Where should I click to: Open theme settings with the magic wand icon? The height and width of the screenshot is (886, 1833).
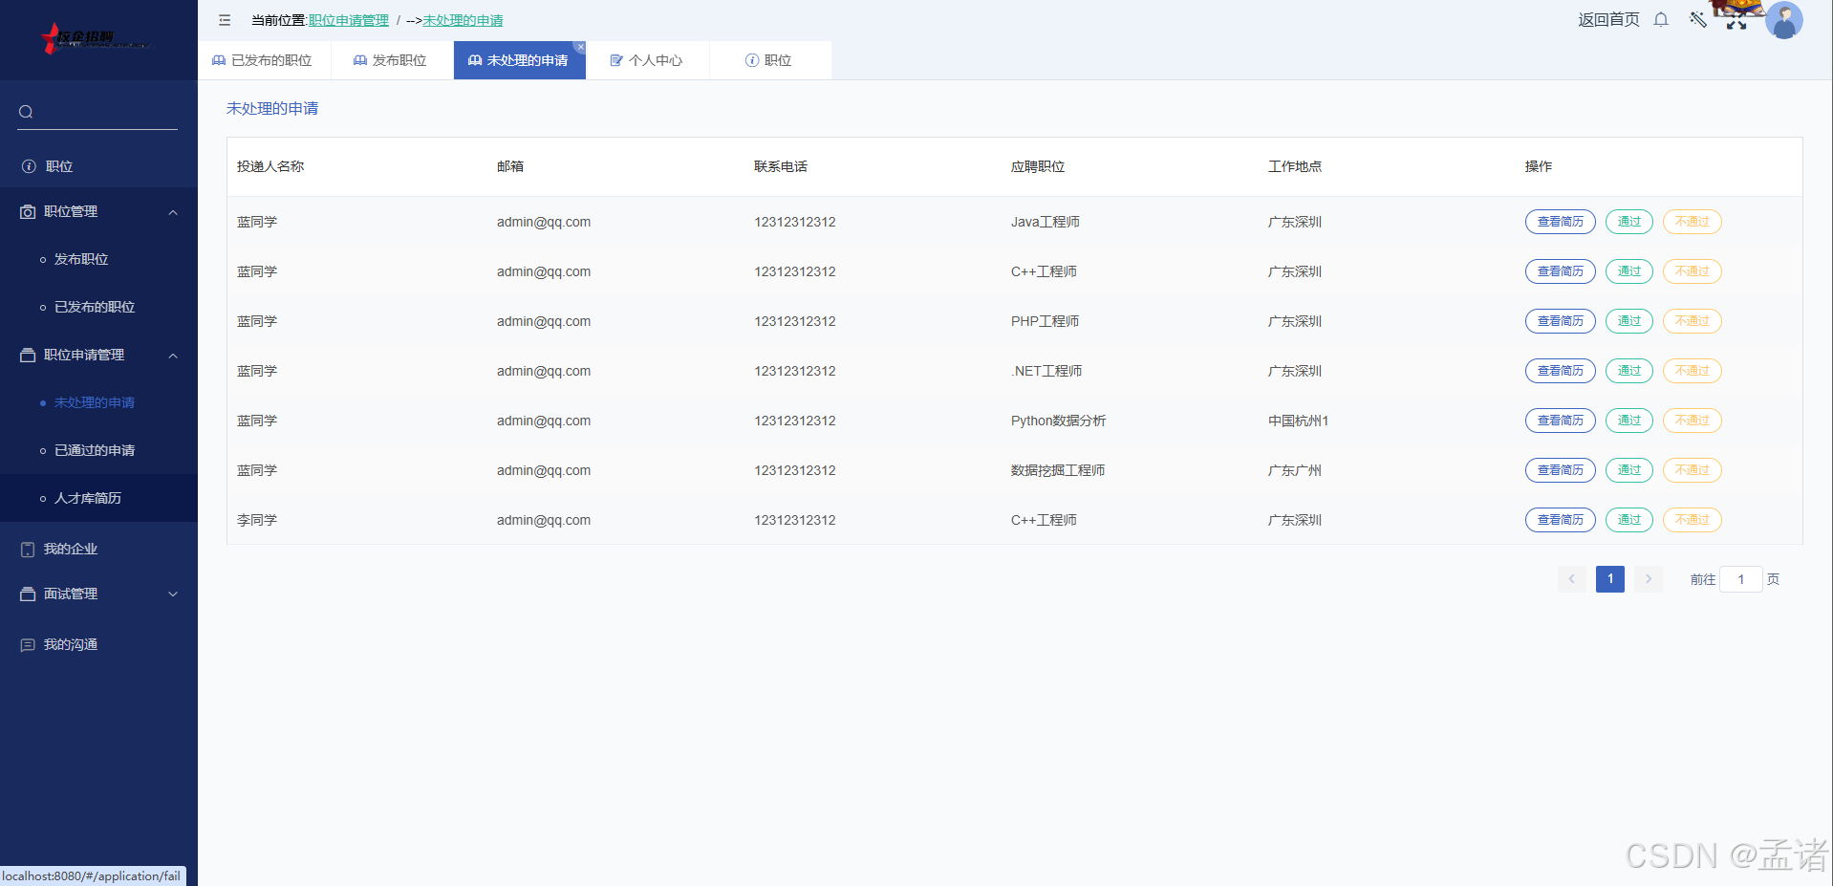point(1698,20)
